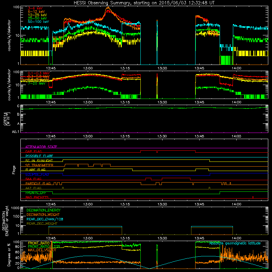The width and height of the screenshot is (272, 272).
Task: Click the 0.3-0.8 MeV legend label
Action: pos(39,76)
